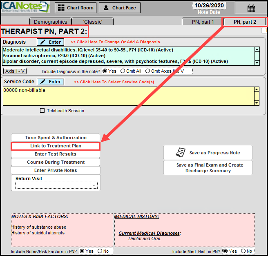Switch to the PN, part 1 tab
The width and height of the screenshot is (268, 256).
202,22
